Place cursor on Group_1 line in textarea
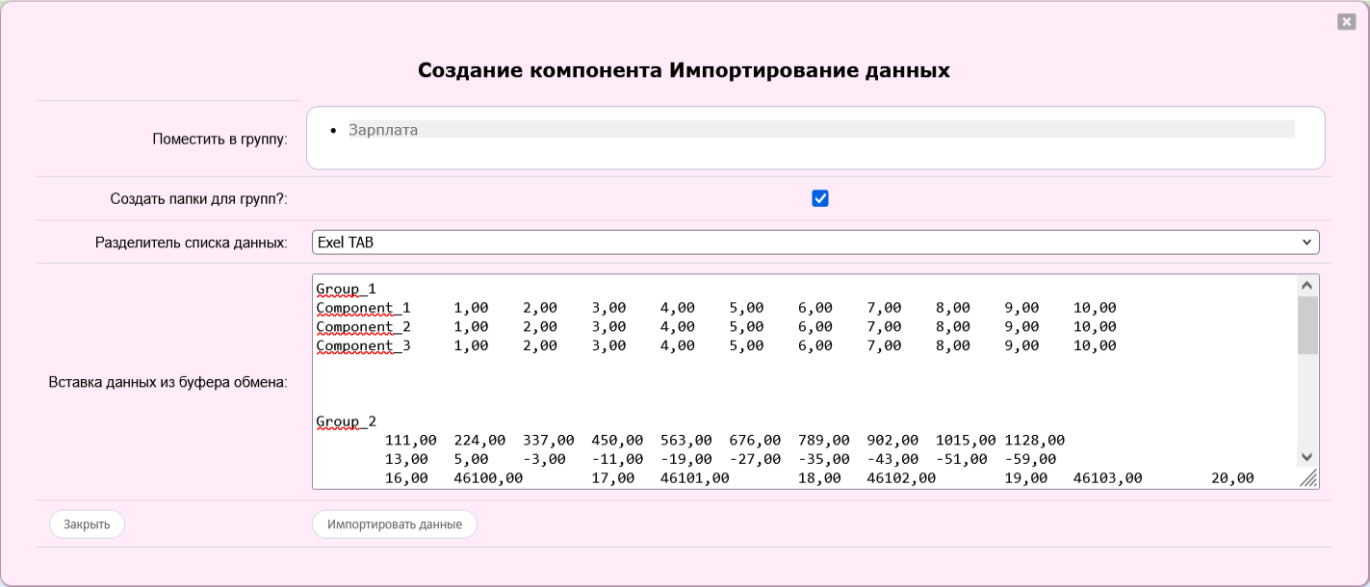The width and height of the screenshot is (1370, 587). 346,289
